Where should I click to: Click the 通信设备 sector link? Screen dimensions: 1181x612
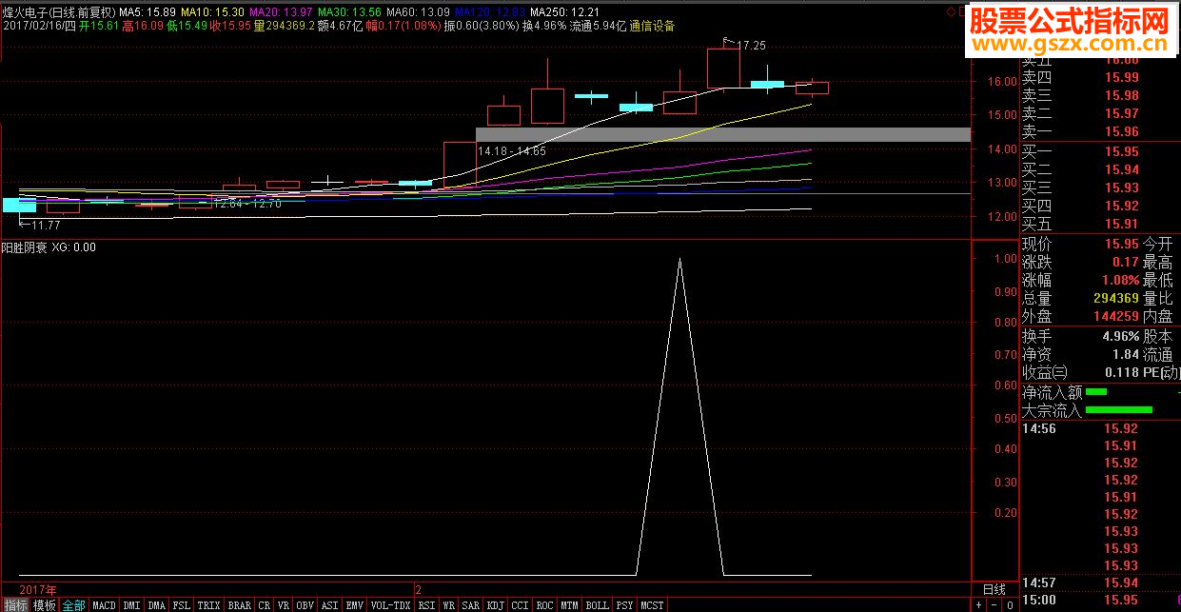pos(652,27)
